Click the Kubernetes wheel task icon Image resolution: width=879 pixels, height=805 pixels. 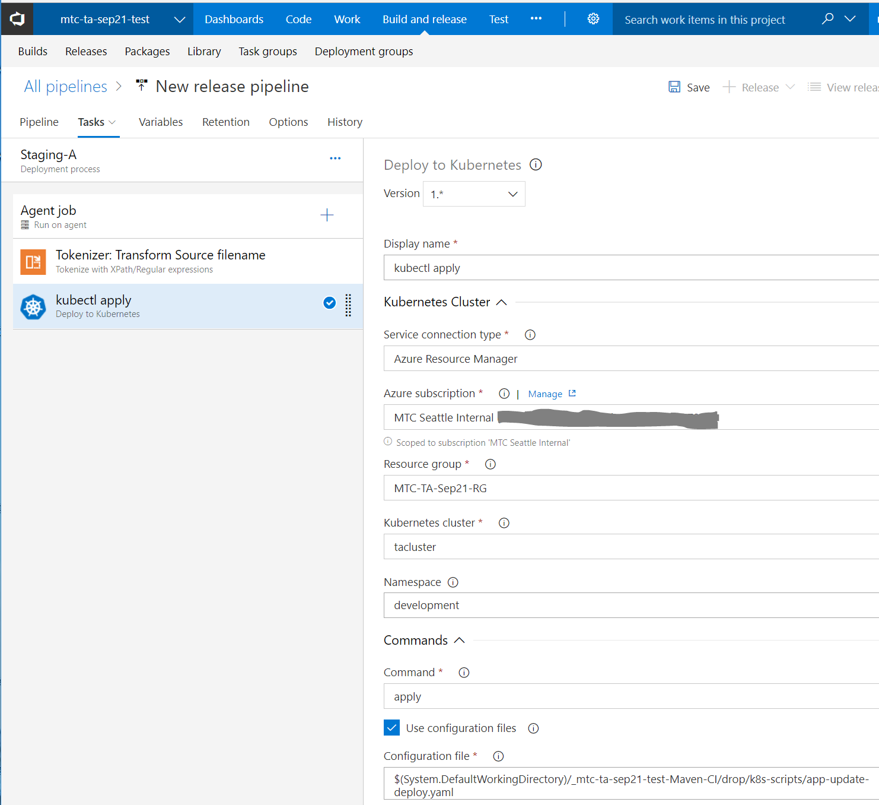pyautogui.click(x=33, y=307)
